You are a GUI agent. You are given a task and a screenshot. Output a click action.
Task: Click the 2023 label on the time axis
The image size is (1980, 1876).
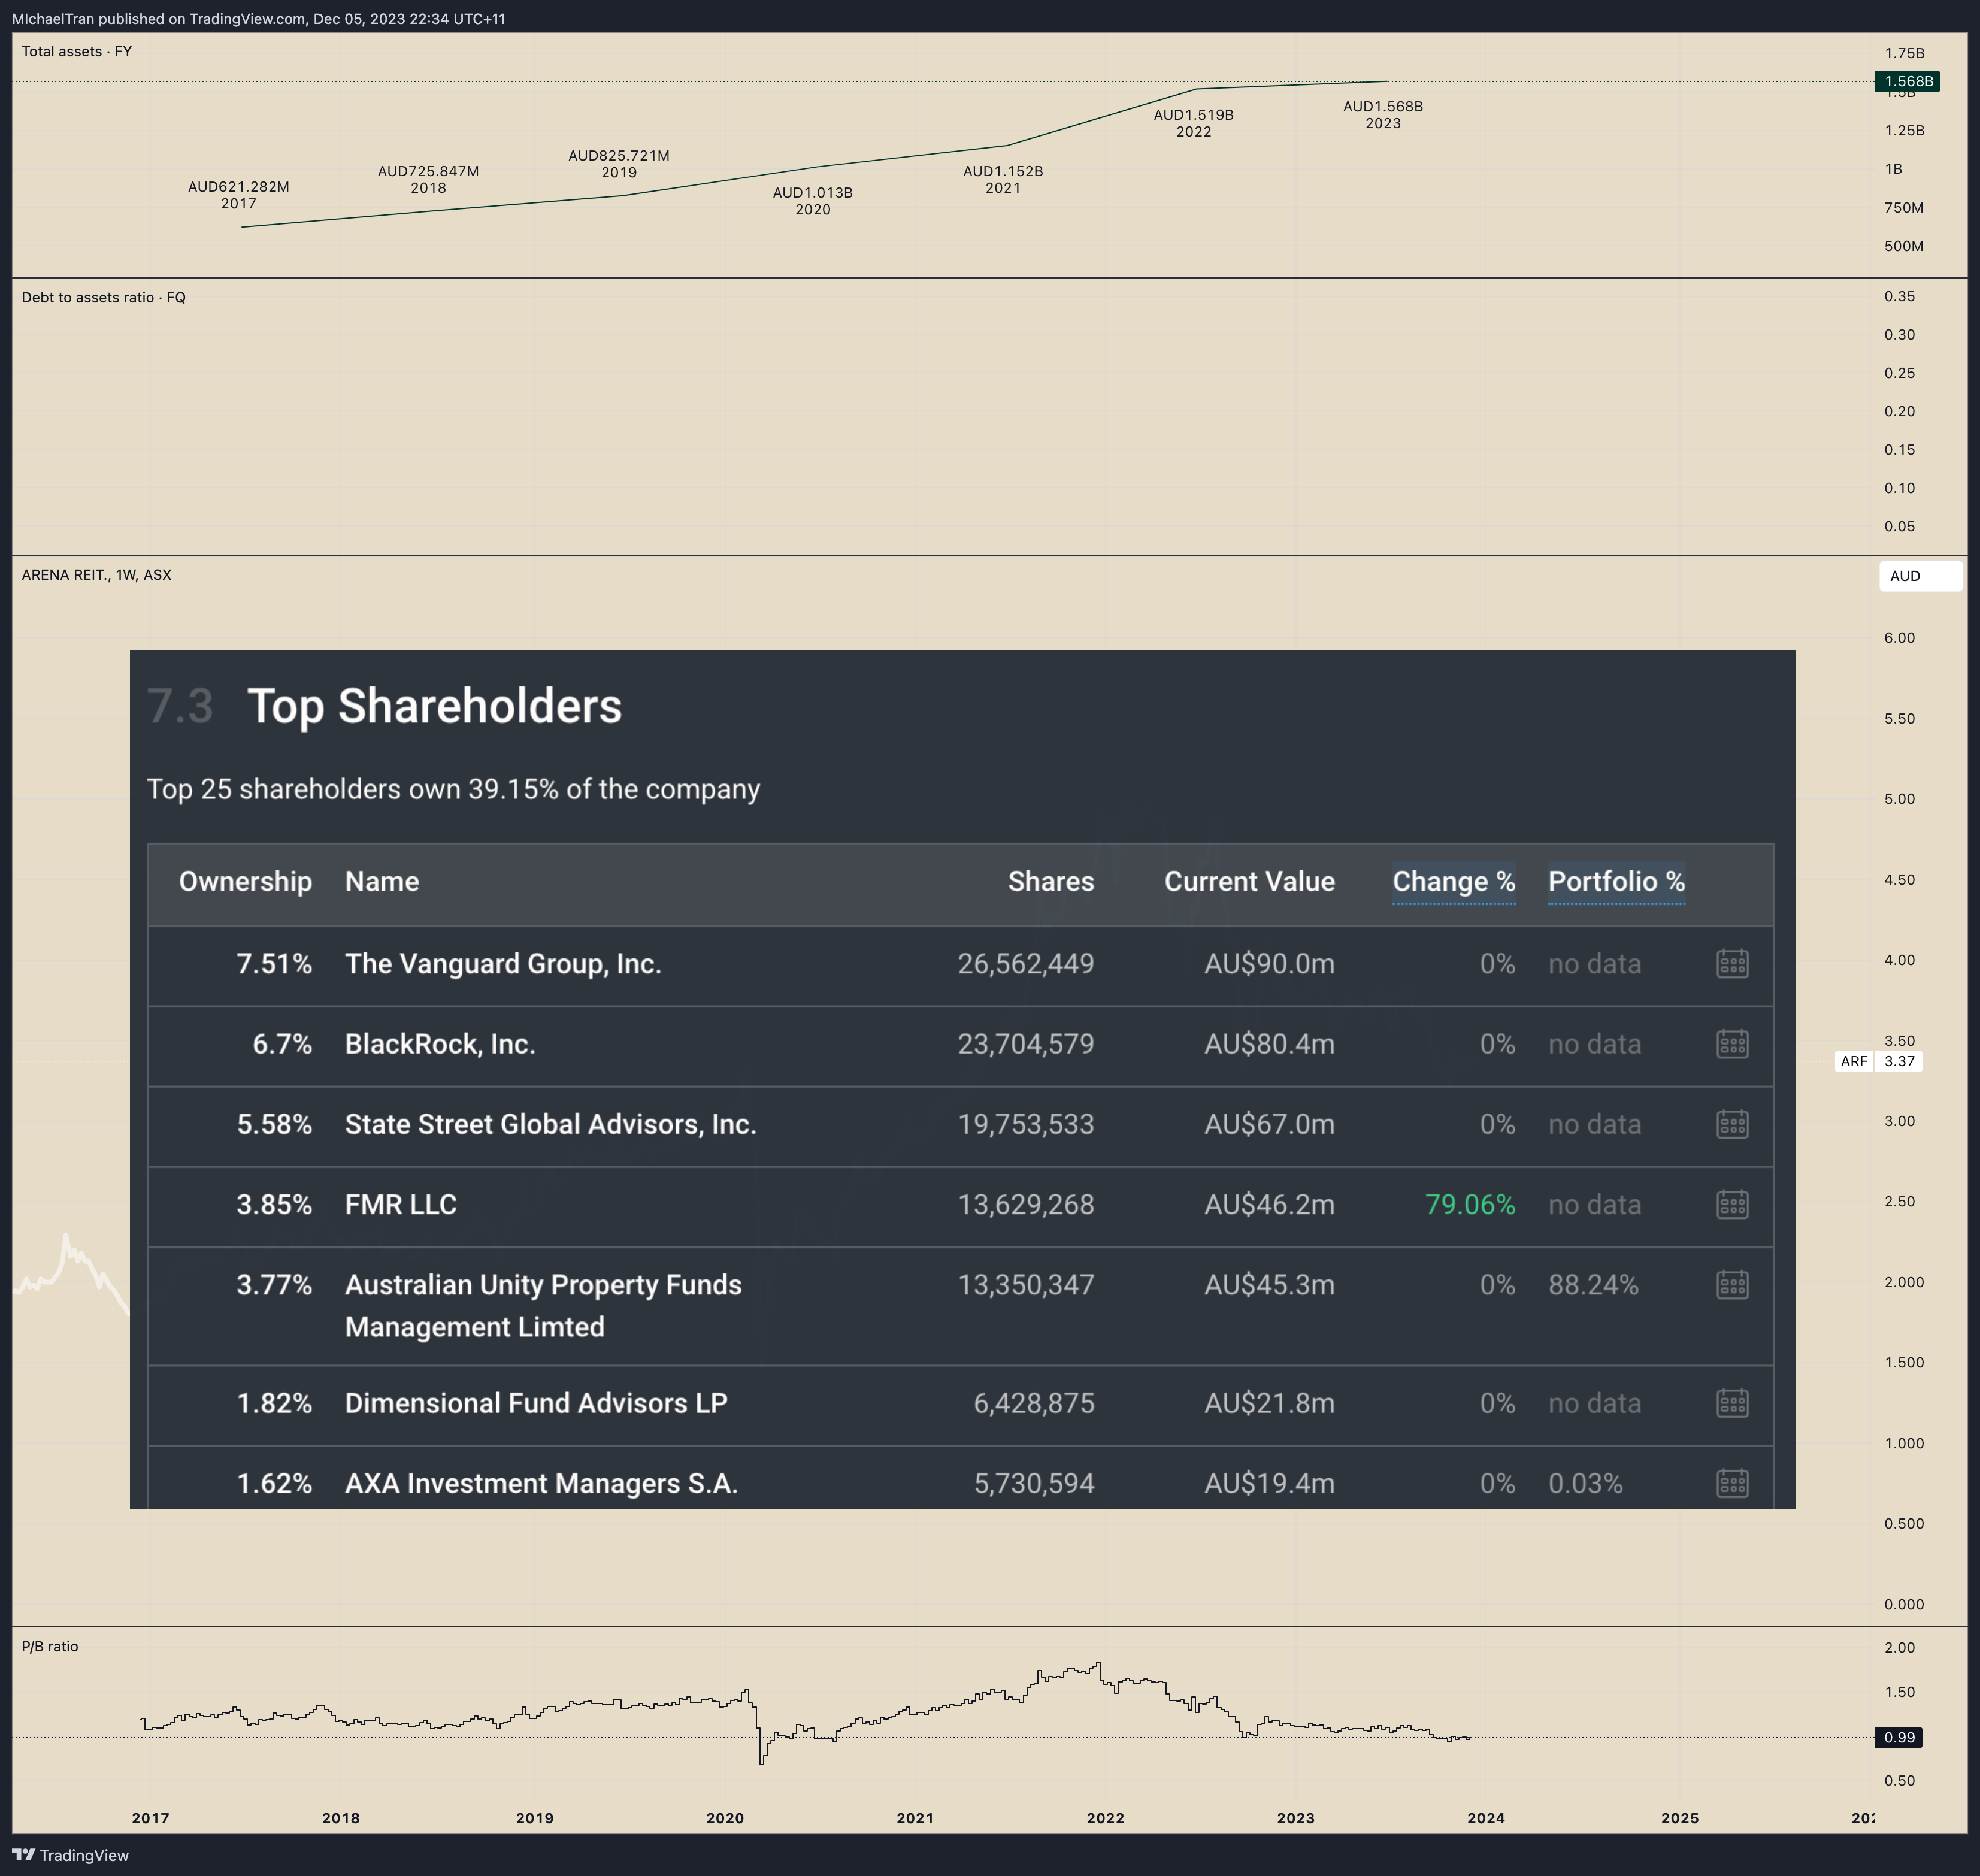(1296, 1818)
